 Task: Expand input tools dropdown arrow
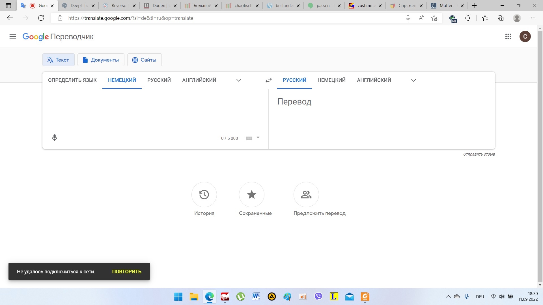pyautogui.click(x=258, y=138)
